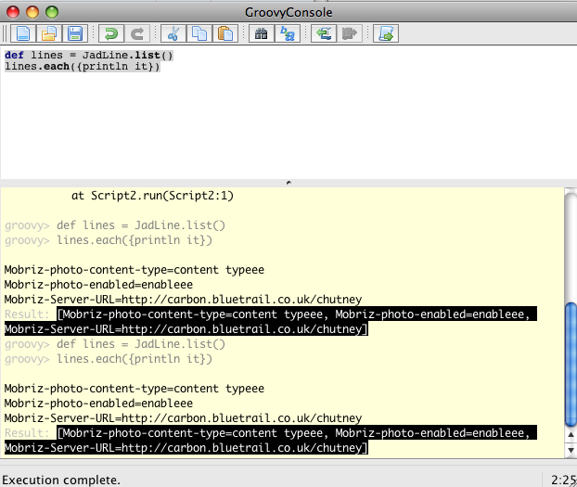Collapse the editor pane via divider arrow
The height and width of the screenshot is (487, 577).
(x=288, y=183)
